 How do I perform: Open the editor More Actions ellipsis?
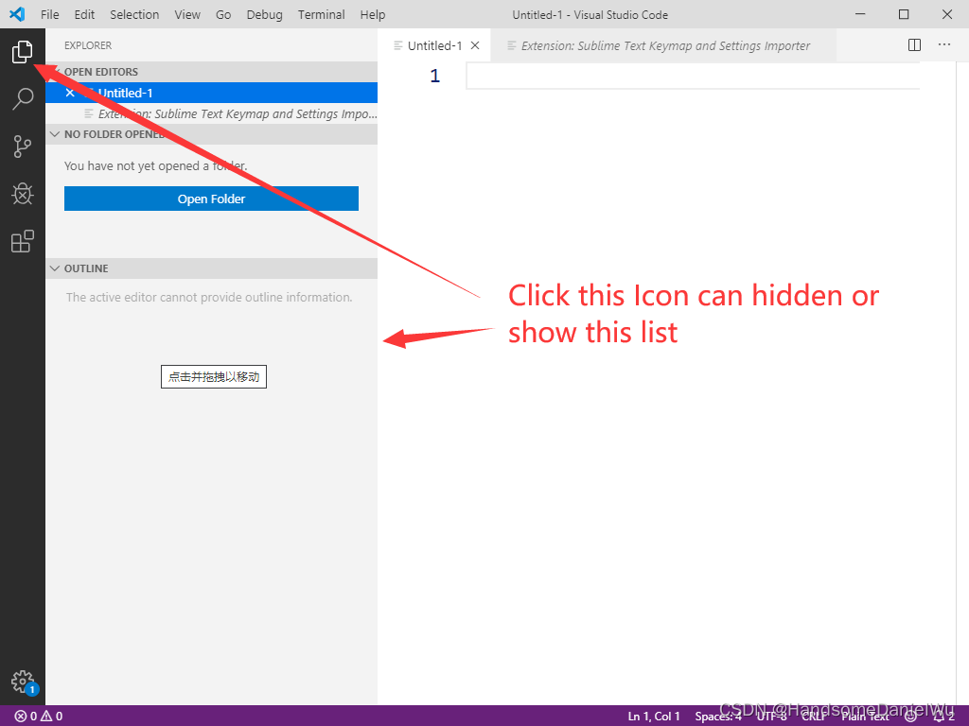click(x=944, y=45)
